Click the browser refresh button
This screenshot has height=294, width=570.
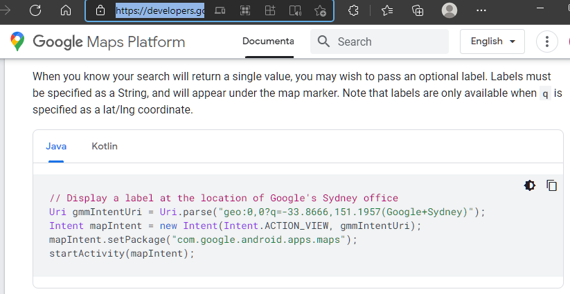pos(35,10)
